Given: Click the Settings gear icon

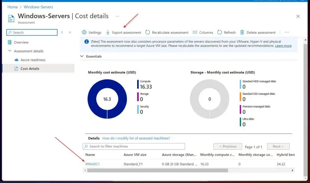Looking at the screenshot, I should pyautogui.click(x=84, y=32).
